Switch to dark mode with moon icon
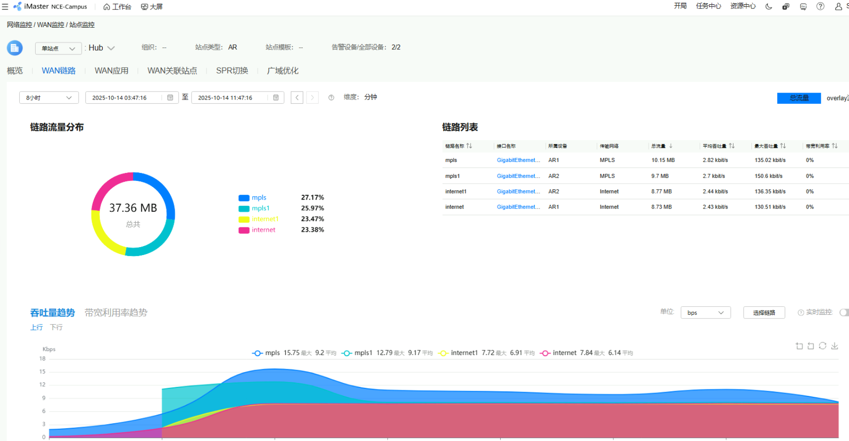 point(768,7)
